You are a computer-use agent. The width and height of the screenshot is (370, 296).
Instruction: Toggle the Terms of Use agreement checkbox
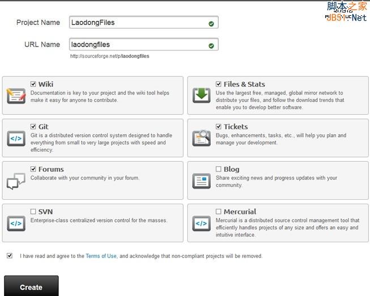pyautogui.click(x=10, y=256)
